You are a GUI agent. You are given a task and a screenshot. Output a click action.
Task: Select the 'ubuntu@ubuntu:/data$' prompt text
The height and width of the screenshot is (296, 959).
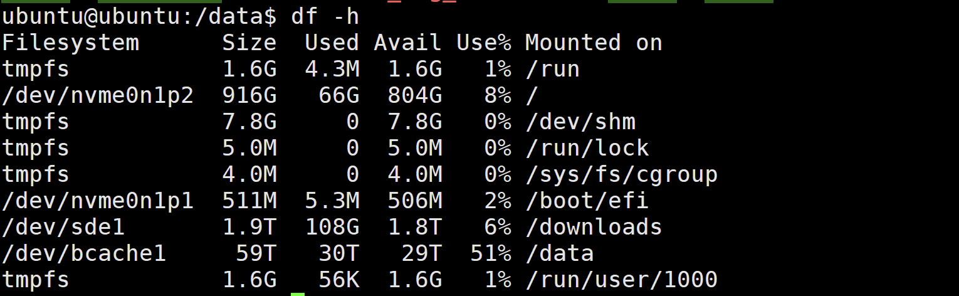click(139, 17)
